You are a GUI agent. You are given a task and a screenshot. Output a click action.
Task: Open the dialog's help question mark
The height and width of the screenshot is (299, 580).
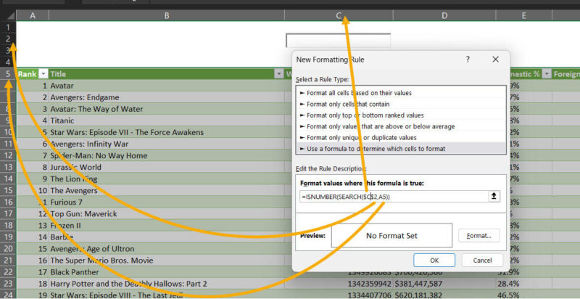point(468,60)
